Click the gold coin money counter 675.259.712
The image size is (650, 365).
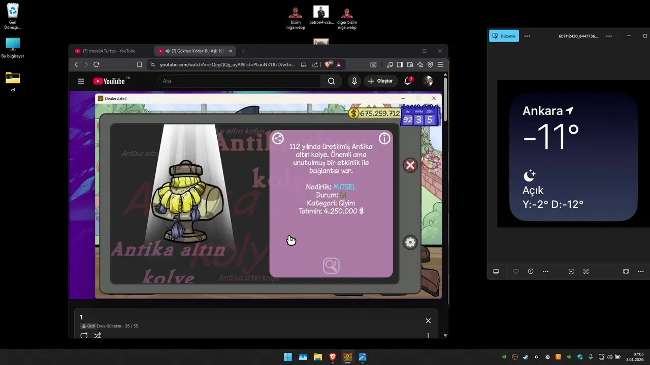(375, 114)
